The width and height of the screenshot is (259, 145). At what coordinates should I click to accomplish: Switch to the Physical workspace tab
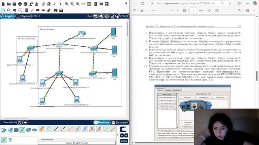(x=24, y=16)
